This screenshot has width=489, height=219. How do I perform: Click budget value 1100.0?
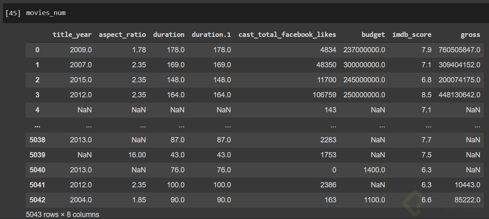[x=374, y=200]
